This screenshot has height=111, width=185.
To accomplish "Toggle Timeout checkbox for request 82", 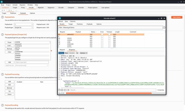I will coord(109,34).
